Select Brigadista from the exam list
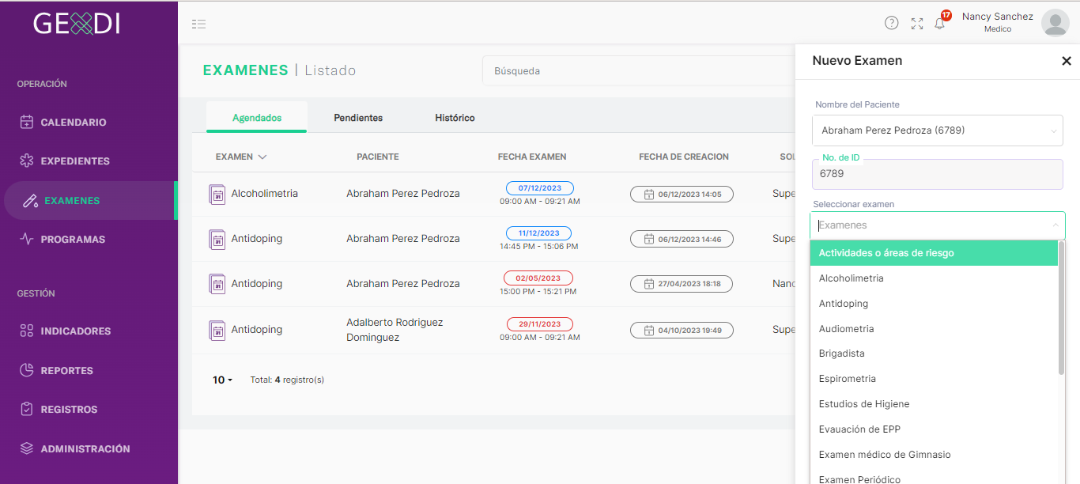 coord(934,354)
